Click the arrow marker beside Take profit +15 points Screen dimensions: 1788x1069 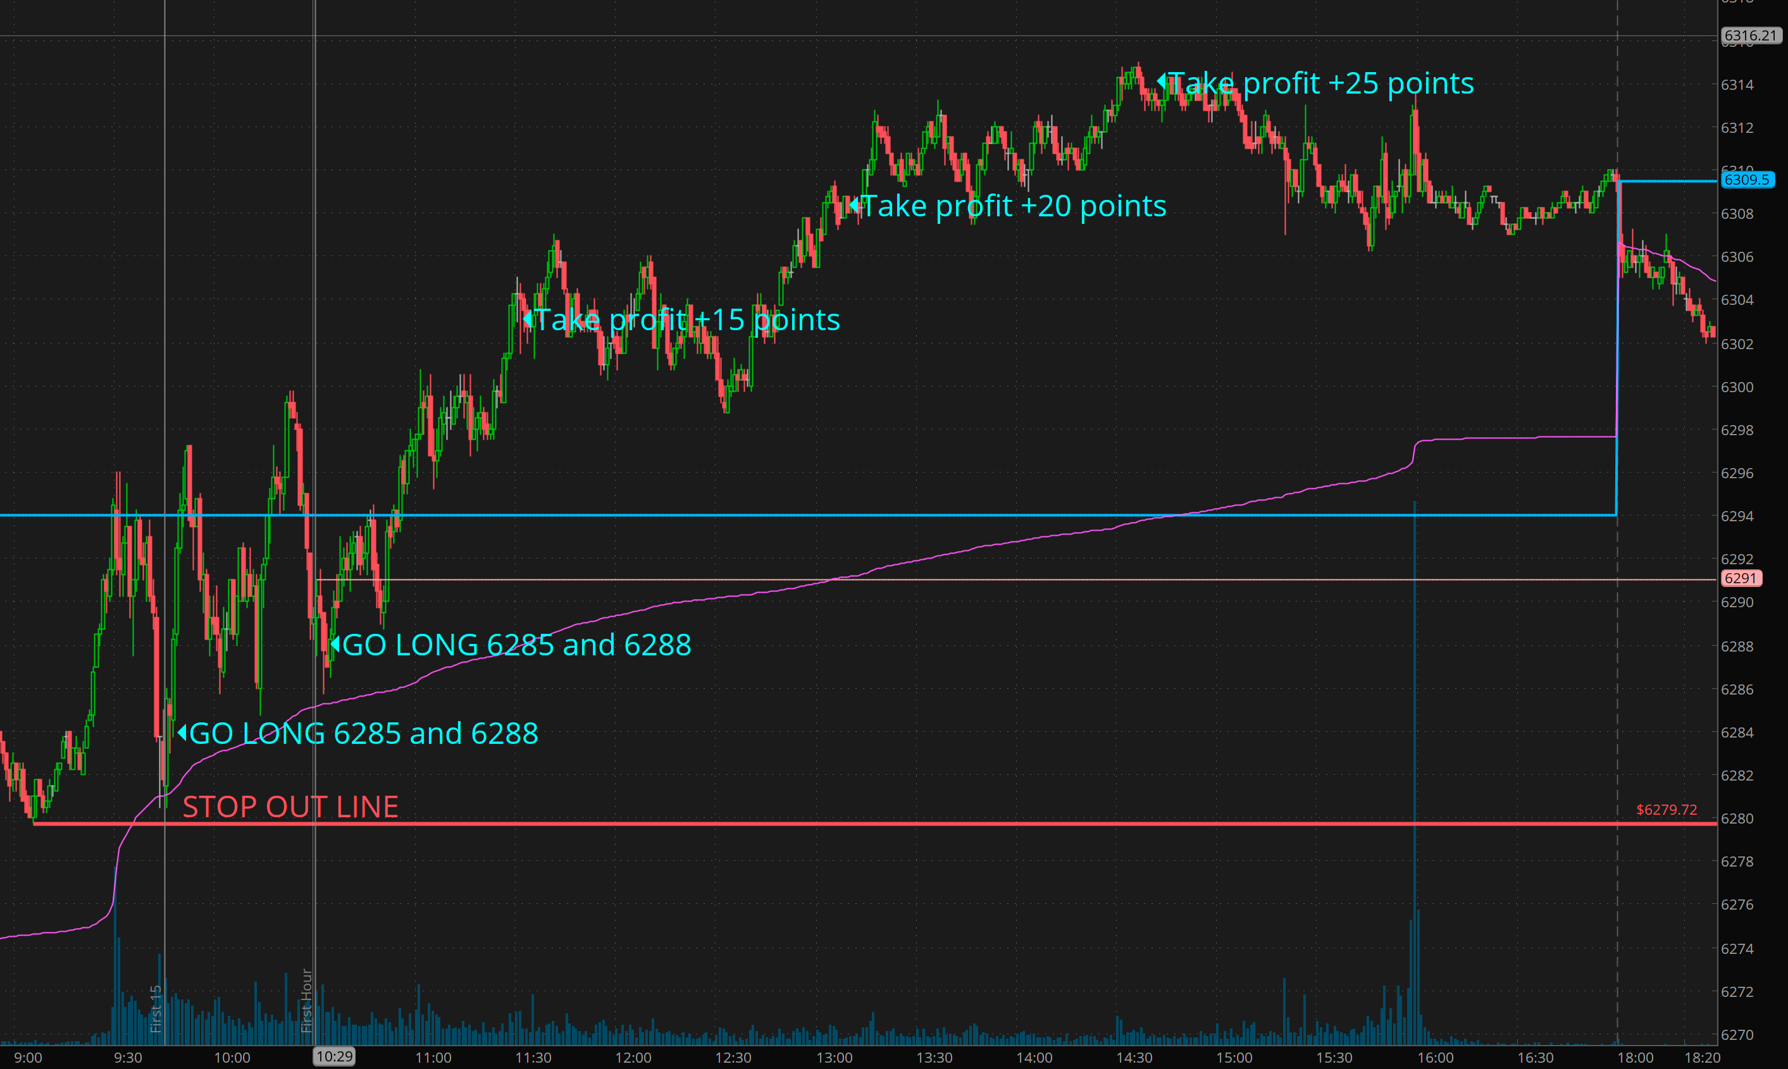(x=527, y=318)
